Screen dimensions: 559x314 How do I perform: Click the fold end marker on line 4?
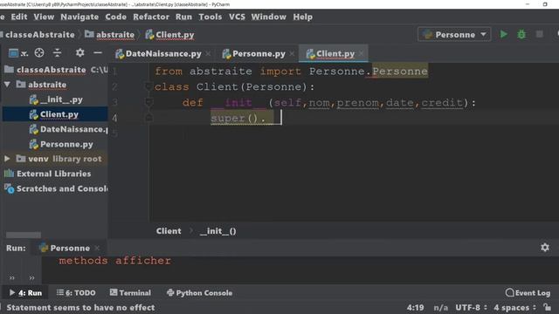(149, 118)
